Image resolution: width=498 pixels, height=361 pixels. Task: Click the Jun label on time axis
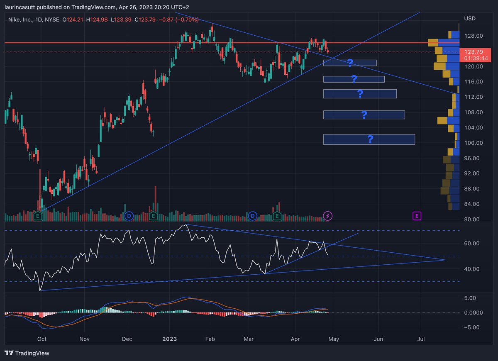pyautogui.click(x=378, y=339)
